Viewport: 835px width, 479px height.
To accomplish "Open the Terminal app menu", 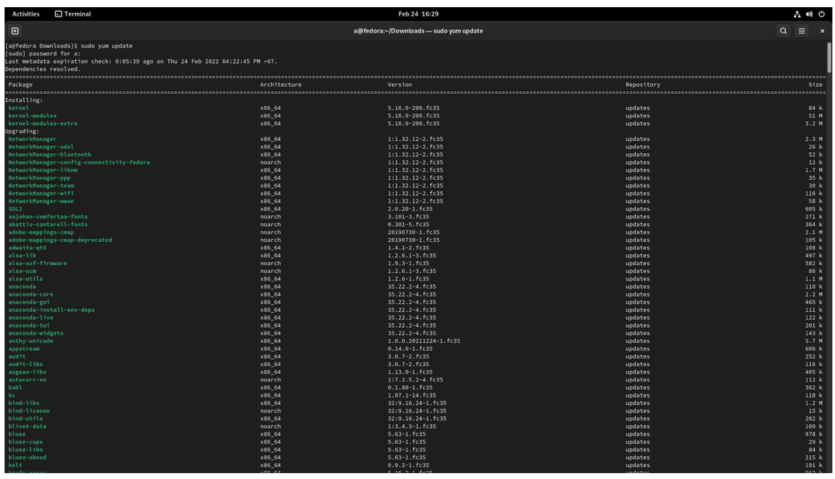I will point(73,14).
